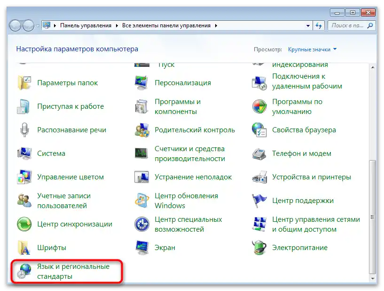The image size is (384, 291).
Task: Open the Экран link
Action: [x=165, y=248]
